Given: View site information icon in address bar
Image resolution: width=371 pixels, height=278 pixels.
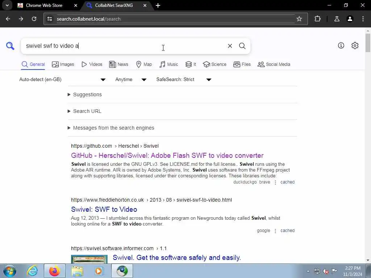Looking at the screenshot, I should 49,19.
